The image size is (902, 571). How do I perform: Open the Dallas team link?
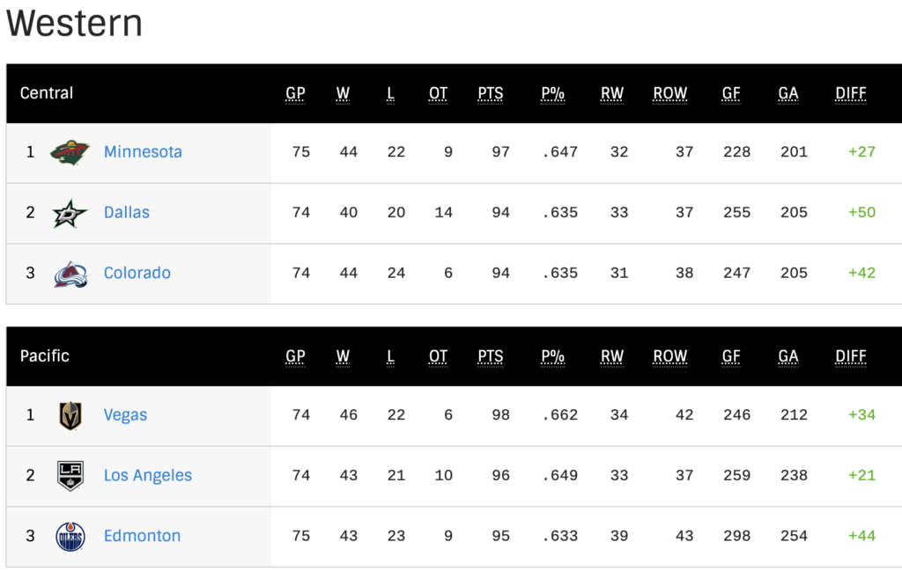point(127,213)
